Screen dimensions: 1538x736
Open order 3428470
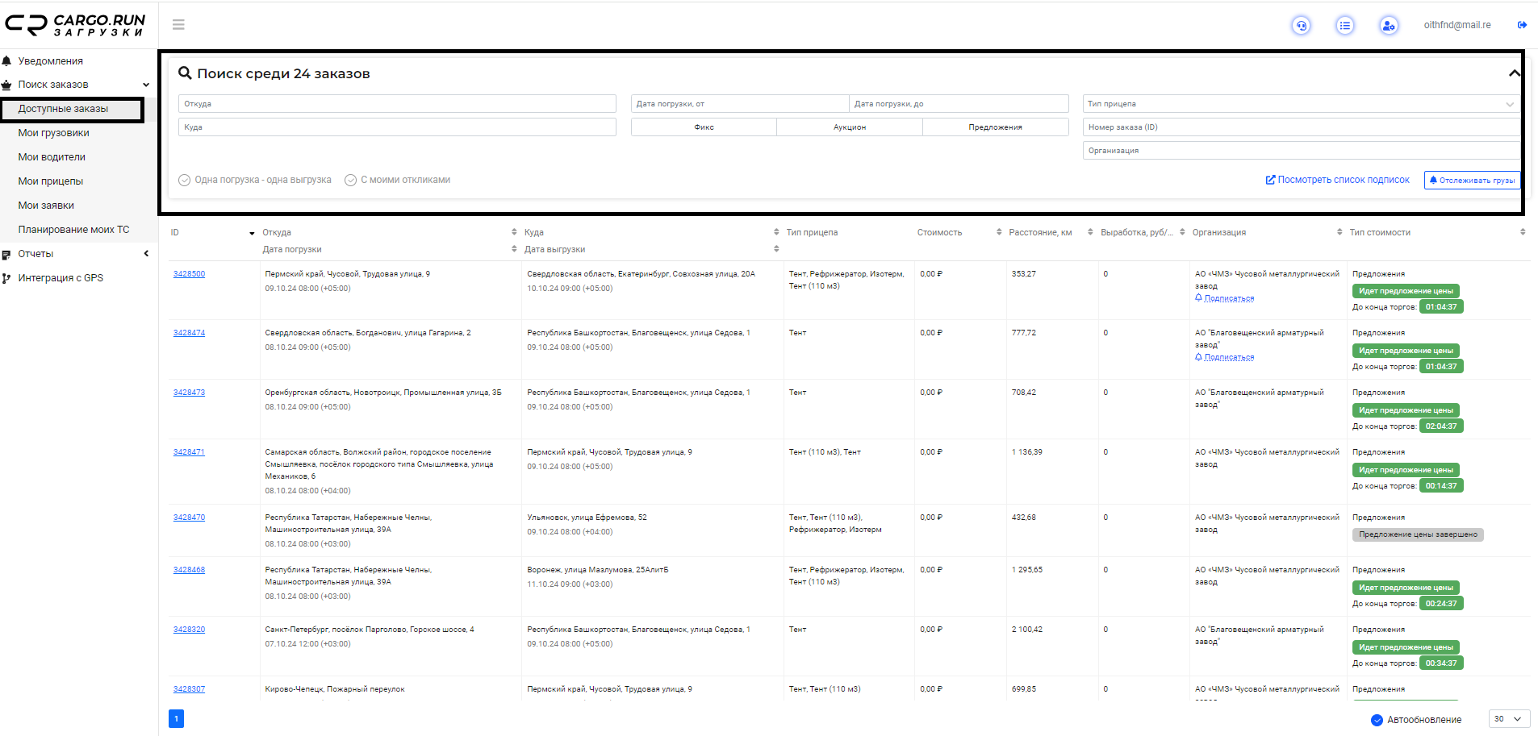click(189, 518)
